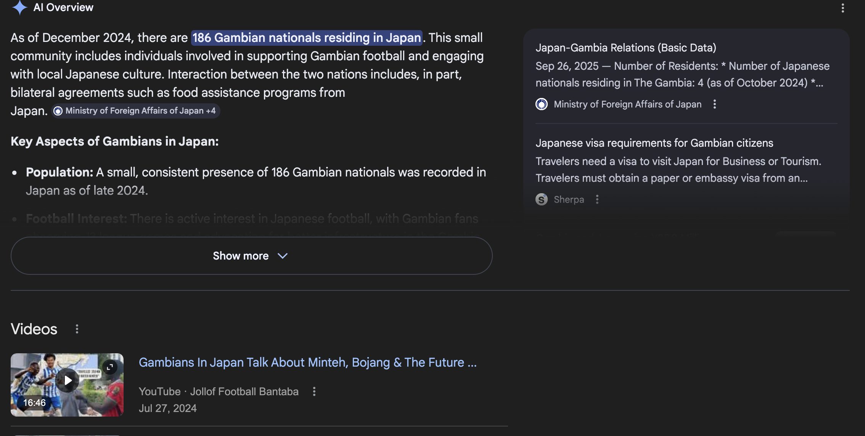This screenshot has height=436, width=865.
Task: Open the Japan-Gambia Relations (Basic Data) link
Action: 625,48
